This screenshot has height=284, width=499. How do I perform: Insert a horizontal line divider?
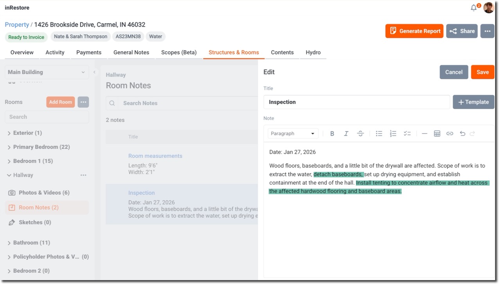coord(424,134)
